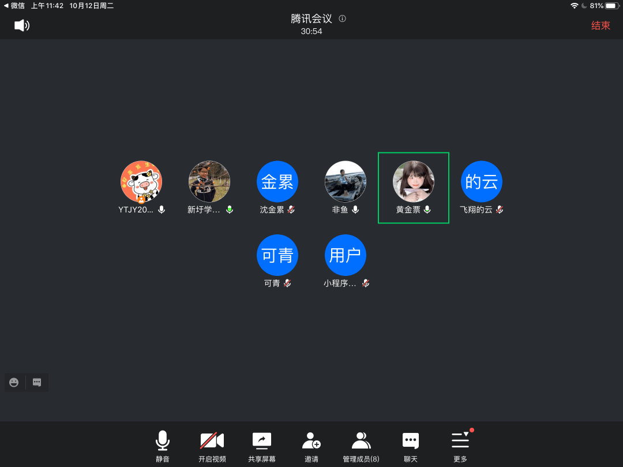Start screen sharing with 共享屏幕
Screen dimensions: 623x467
[x=261, y=447]
